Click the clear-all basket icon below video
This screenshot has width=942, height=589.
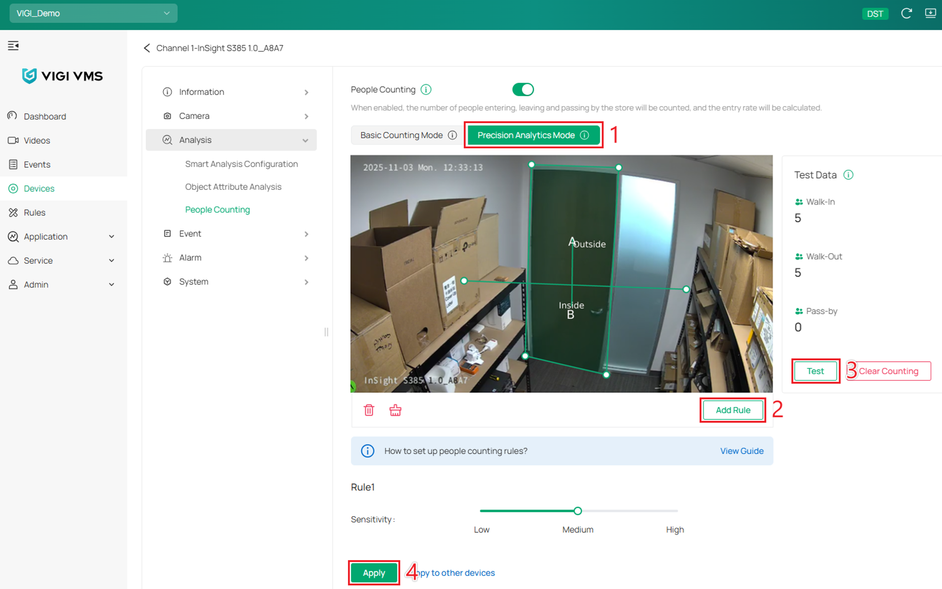(x=396, y=410)
